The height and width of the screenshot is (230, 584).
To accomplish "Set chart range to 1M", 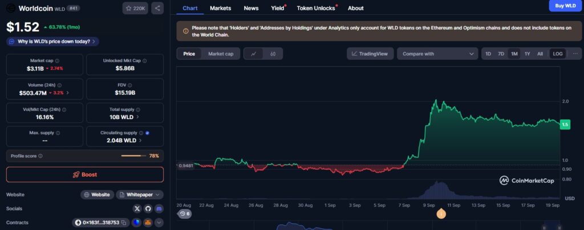I will pos(514,54).
